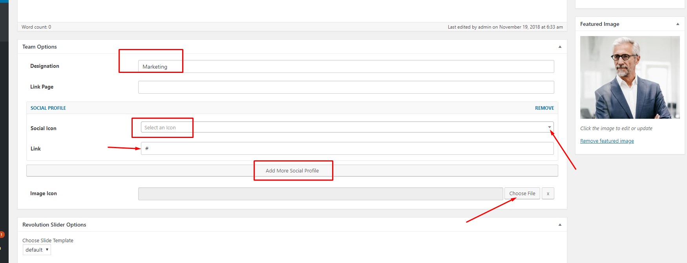
Task: Collapse the Team Options panel arrow
Action: 560,47
